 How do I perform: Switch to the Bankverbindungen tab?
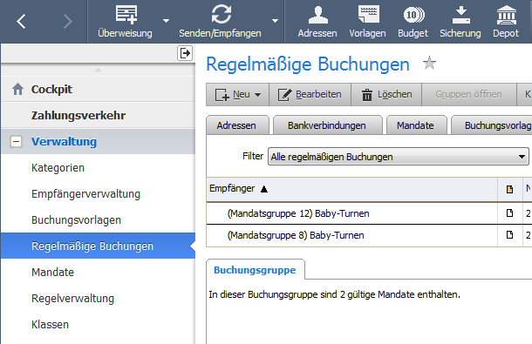(327, 125)
